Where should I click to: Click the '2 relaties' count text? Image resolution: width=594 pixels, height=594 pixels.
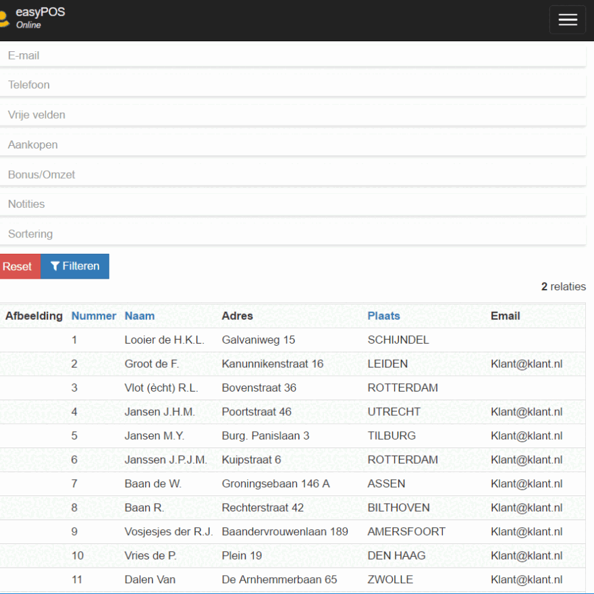[x=564, y=286]
